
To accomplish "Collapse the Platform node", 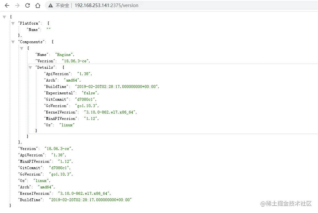I will coord(13,23).
